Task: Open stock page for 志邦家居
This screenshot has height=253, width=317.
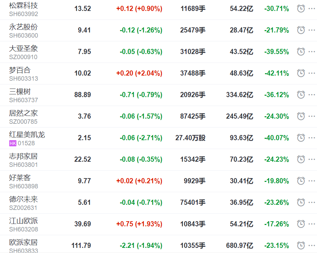Action: 24,156
